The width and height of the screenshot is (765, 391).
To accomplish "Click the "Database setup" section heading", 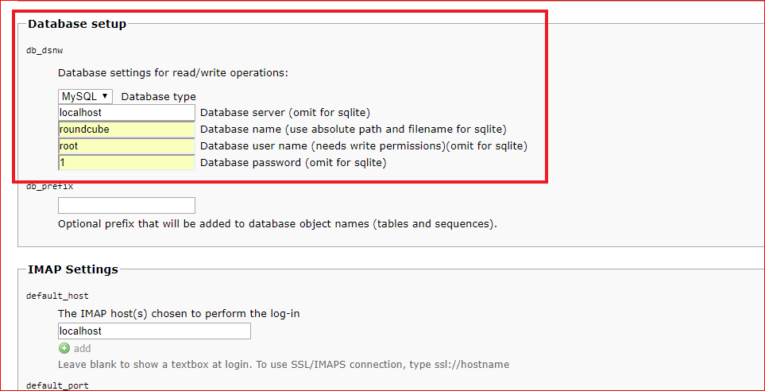I will 77,24.
